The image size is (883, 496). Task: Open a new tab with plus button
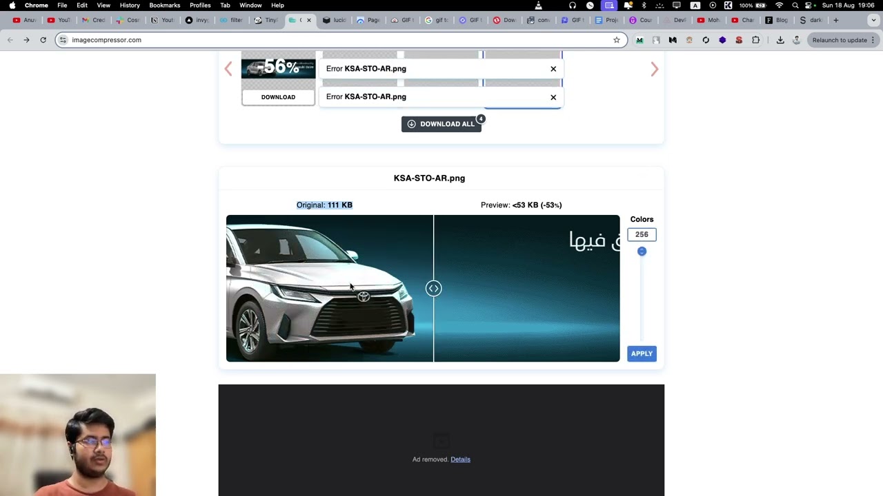click(835, 20)
